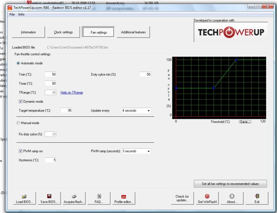Screen dimensions: 277x213
Task: Select the Fan settings tab
Action: pos(98,32)
